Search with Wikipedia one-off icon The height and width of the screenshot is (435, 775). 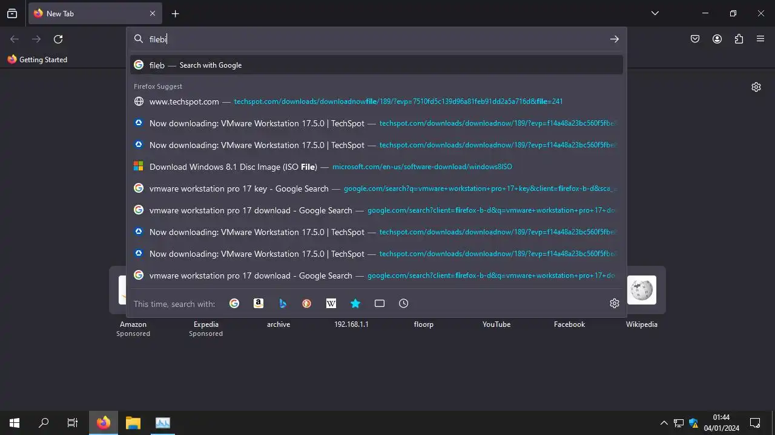point(331,303)
